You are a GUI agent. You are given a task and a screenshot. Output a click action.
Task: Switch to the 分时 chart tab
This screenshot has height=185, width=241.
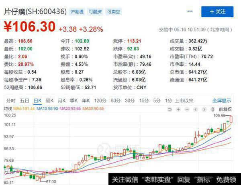(11, 101)
